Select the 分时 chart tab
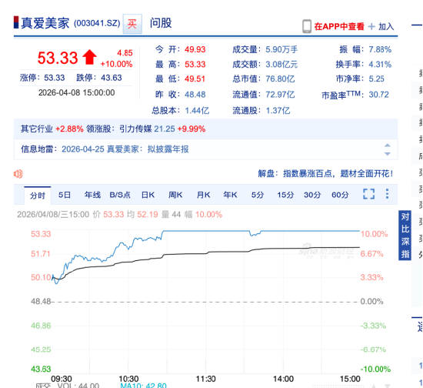 (38, 196)
